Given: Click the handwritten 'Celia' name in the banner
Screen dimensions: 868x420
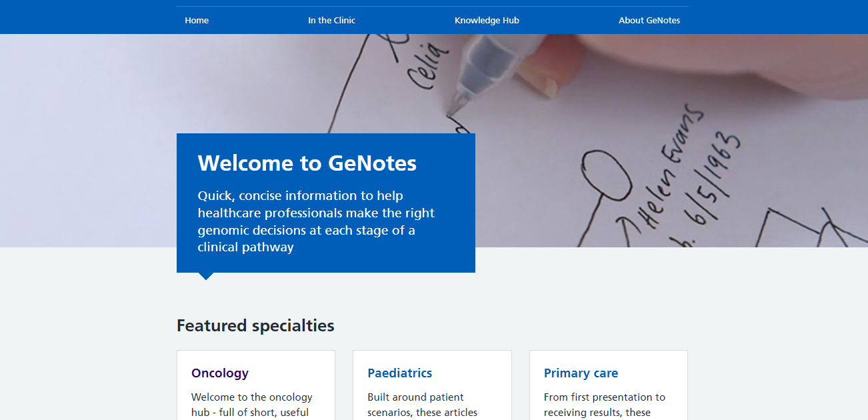Looking at the screenshot, I should pos(427,65).
